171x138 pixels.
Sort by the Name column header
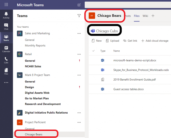click(116, 51)
